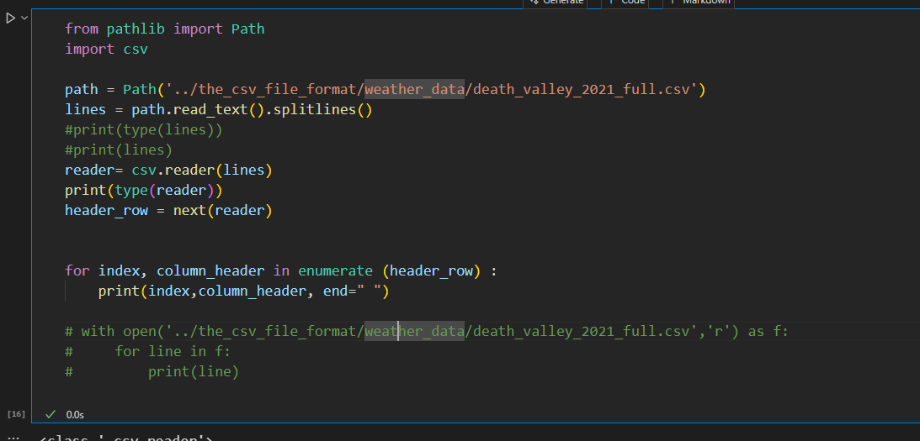Viewport: 920px width, 441px height.
Task: Run the cell with the play icon
Action: 10,18
